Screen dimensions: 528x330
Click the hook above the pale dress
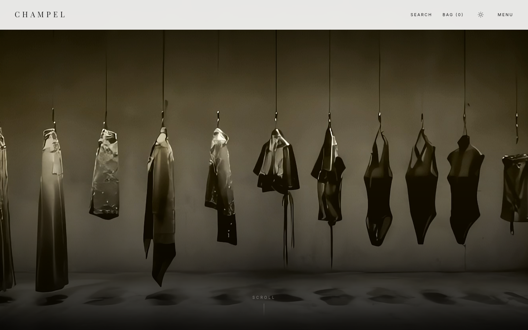pos(53,117)
